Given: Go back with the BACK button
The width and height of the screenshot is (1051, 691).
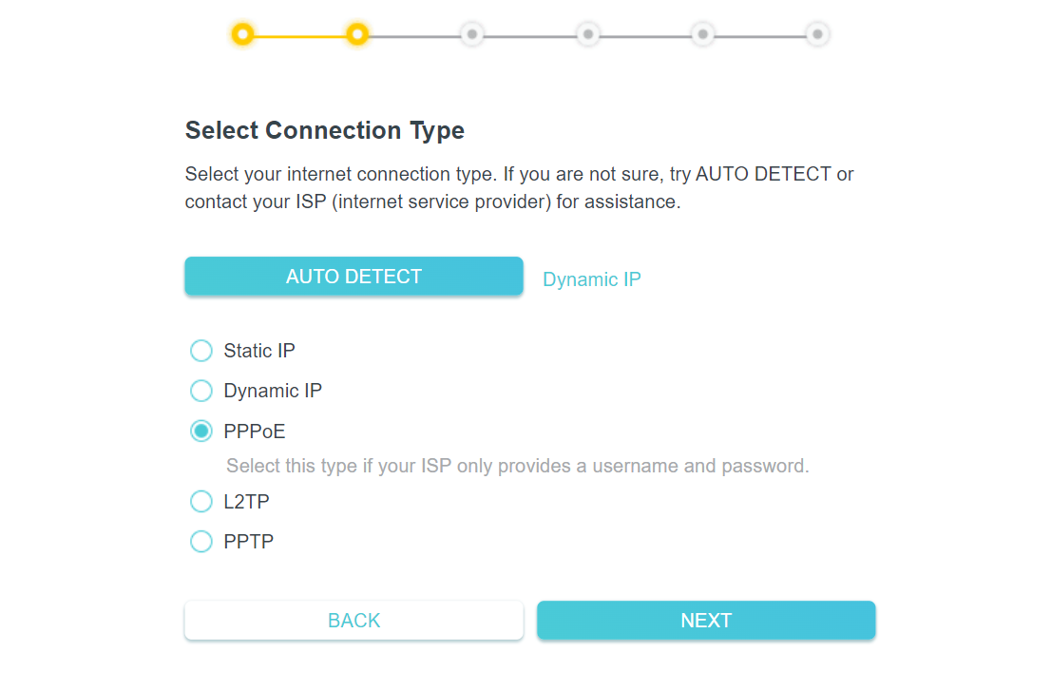Looking at the screenshot, I should pos(354,621).
